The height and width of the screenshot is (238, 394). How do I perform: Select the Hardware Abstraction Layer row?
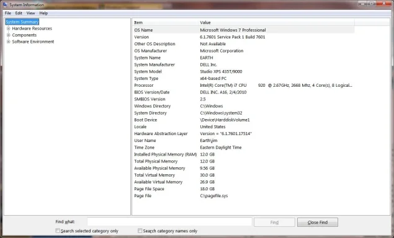pos(243,133)
